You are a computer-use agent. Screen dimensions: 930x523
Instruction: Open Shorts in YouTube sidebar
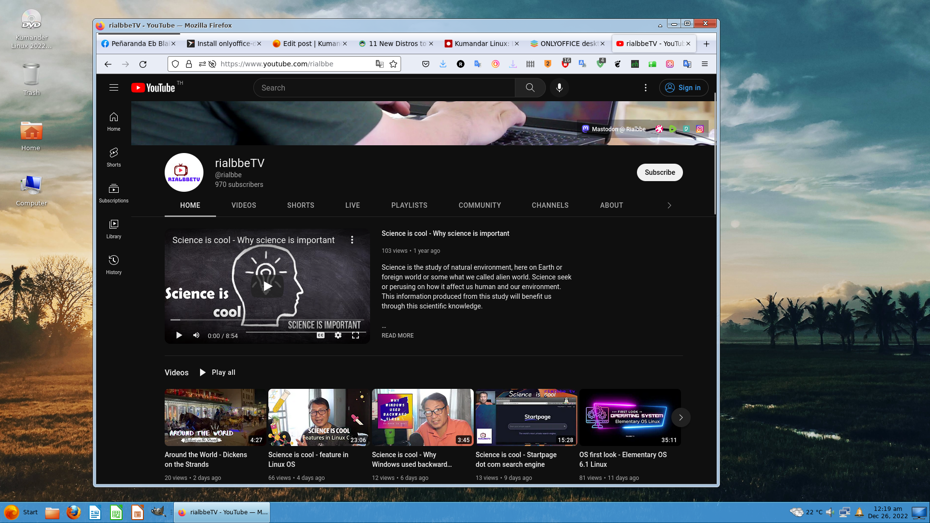[114, 157]
